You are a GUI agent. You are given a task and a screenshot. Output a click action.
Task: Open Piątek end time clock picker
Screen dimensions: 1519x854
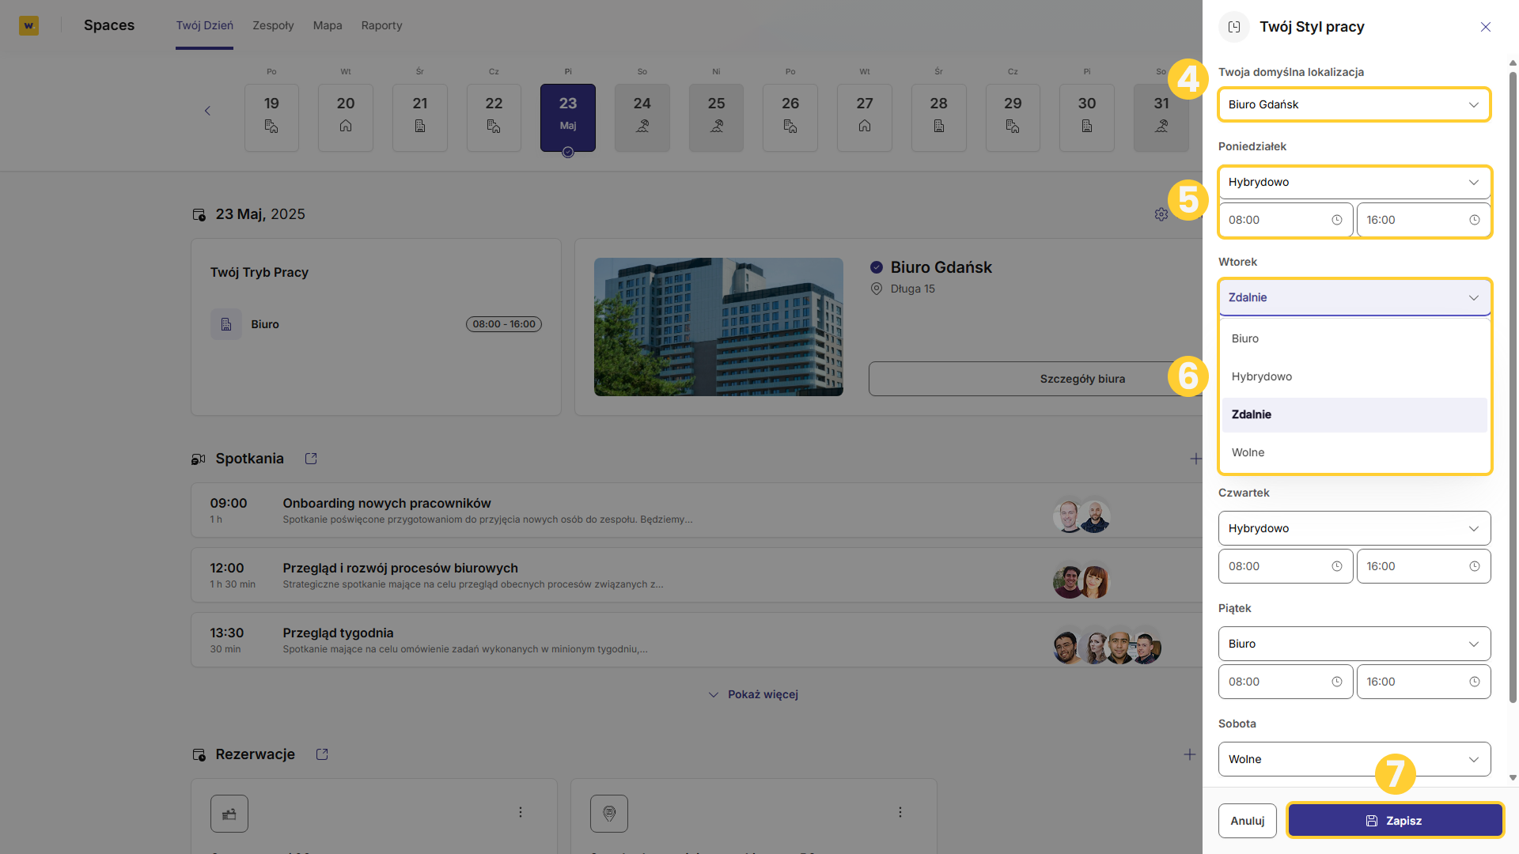[1475, 682]
